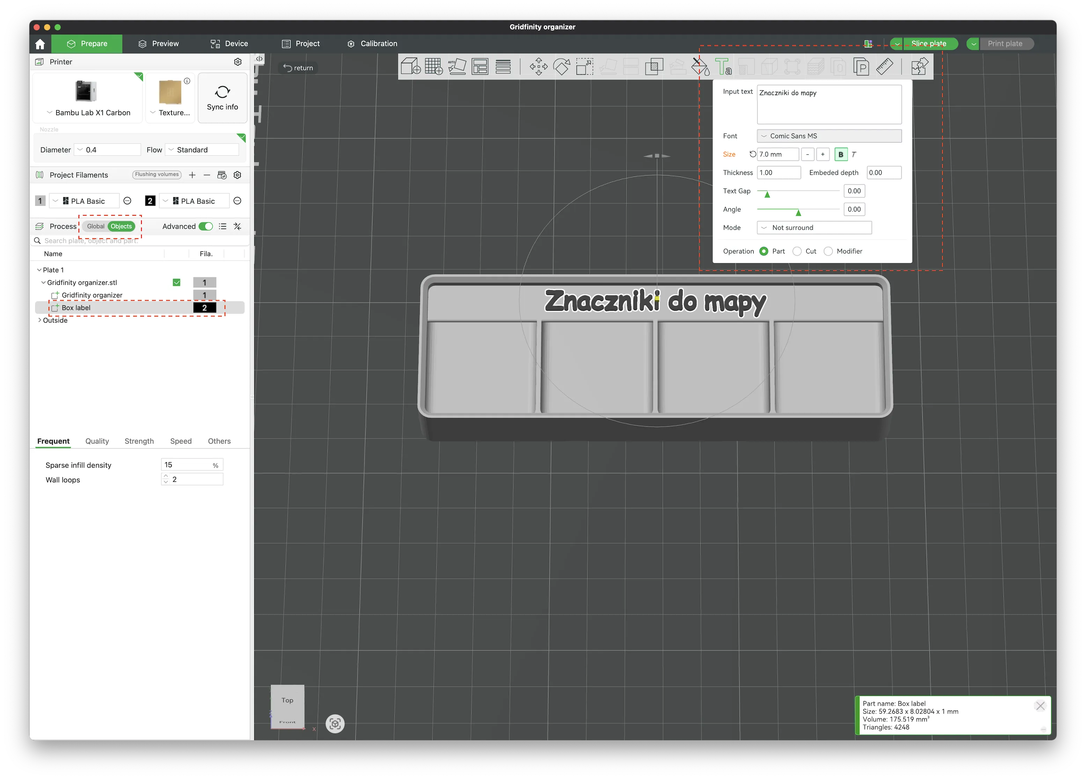This screenshot has height=779, width=1086.
Task: Open Flushing volumes button
Action: [x=156, y=175]
